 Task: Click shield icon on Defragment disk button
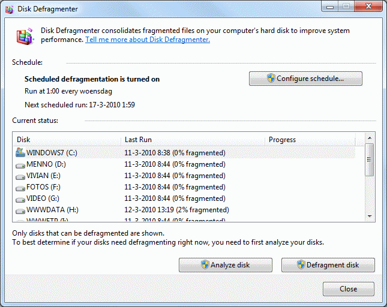(301, 265)
